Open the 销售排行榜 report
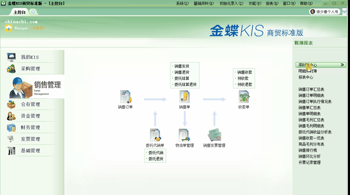The image size is (350, 195). coord(308,150)
